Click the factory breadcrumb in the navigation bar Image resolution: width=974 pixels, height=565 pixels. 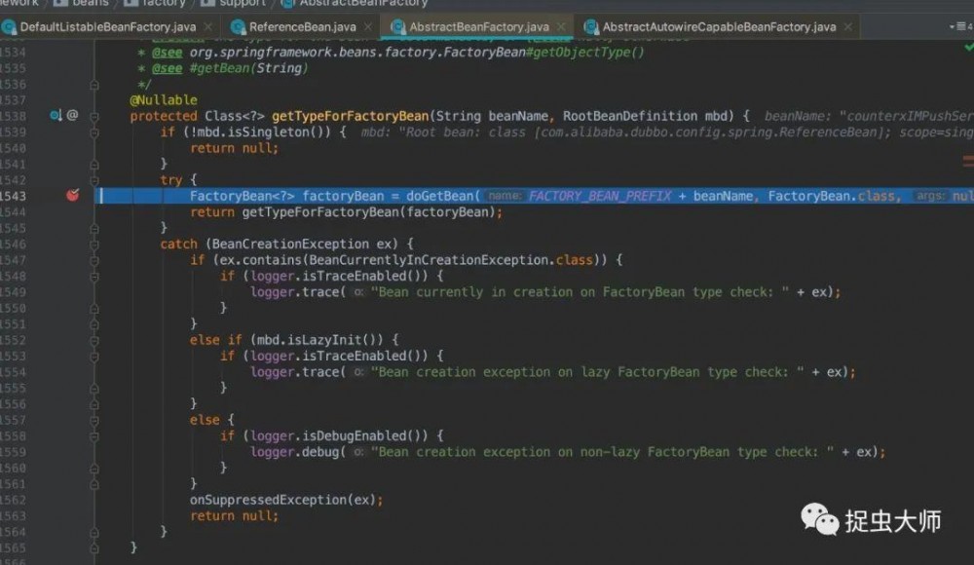(x=155, y=3)
